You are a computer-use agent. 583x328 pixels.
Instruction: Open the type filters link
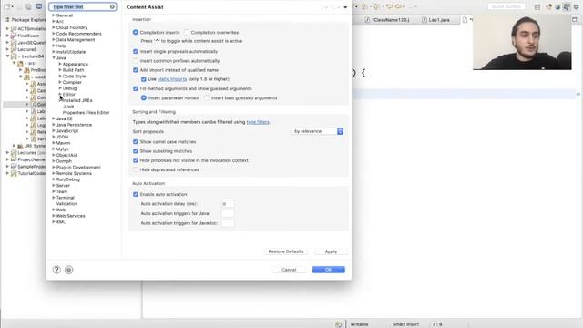pos(258,122)
